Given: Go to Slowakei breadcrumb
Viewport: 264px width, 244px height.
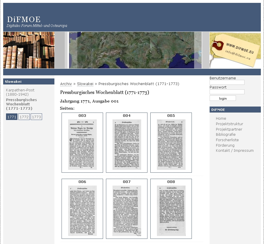Looking at the screenshot, I should click(85, 84).
